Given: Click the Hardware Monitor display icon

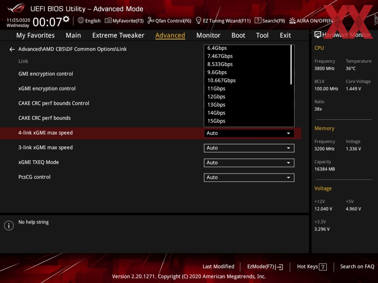Looking at the screenshot, I should point(318,35).
